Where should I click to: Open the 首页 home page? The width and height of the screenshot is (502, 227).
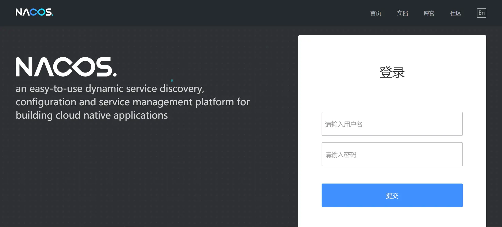coord(375,13)
